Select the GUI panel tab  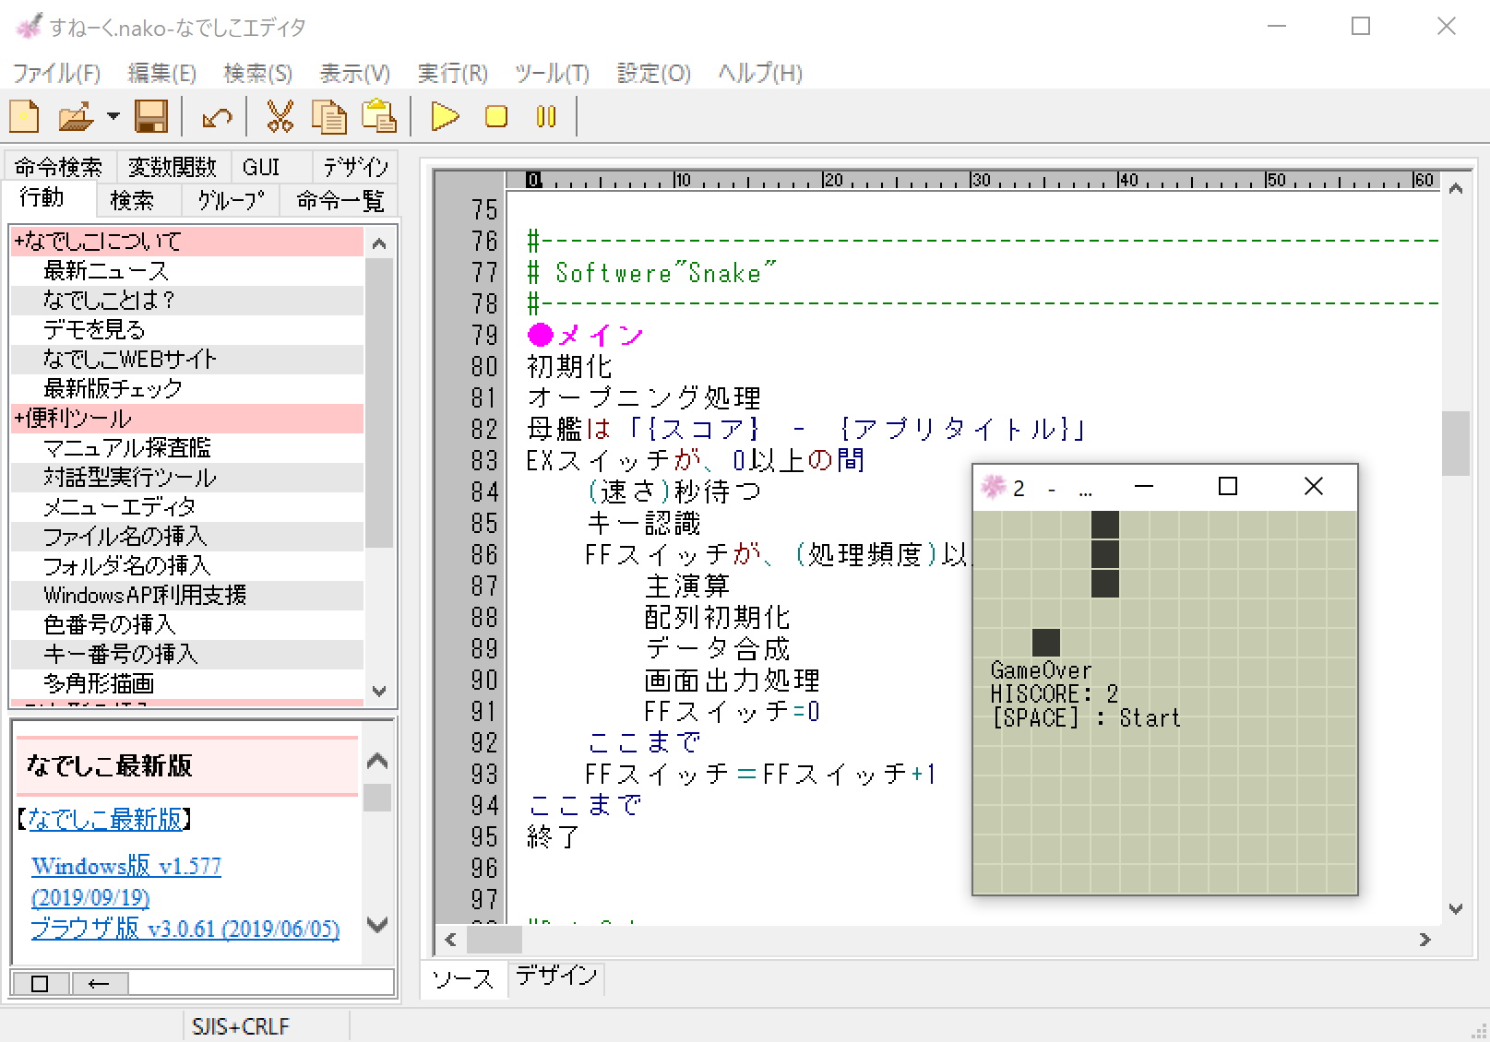point(261,166)
